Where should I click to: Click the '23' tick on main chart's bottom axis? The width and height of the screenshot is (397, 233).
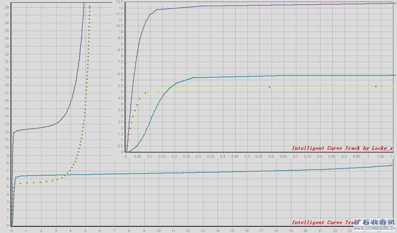pyautogui.click(x=350, y=231)
